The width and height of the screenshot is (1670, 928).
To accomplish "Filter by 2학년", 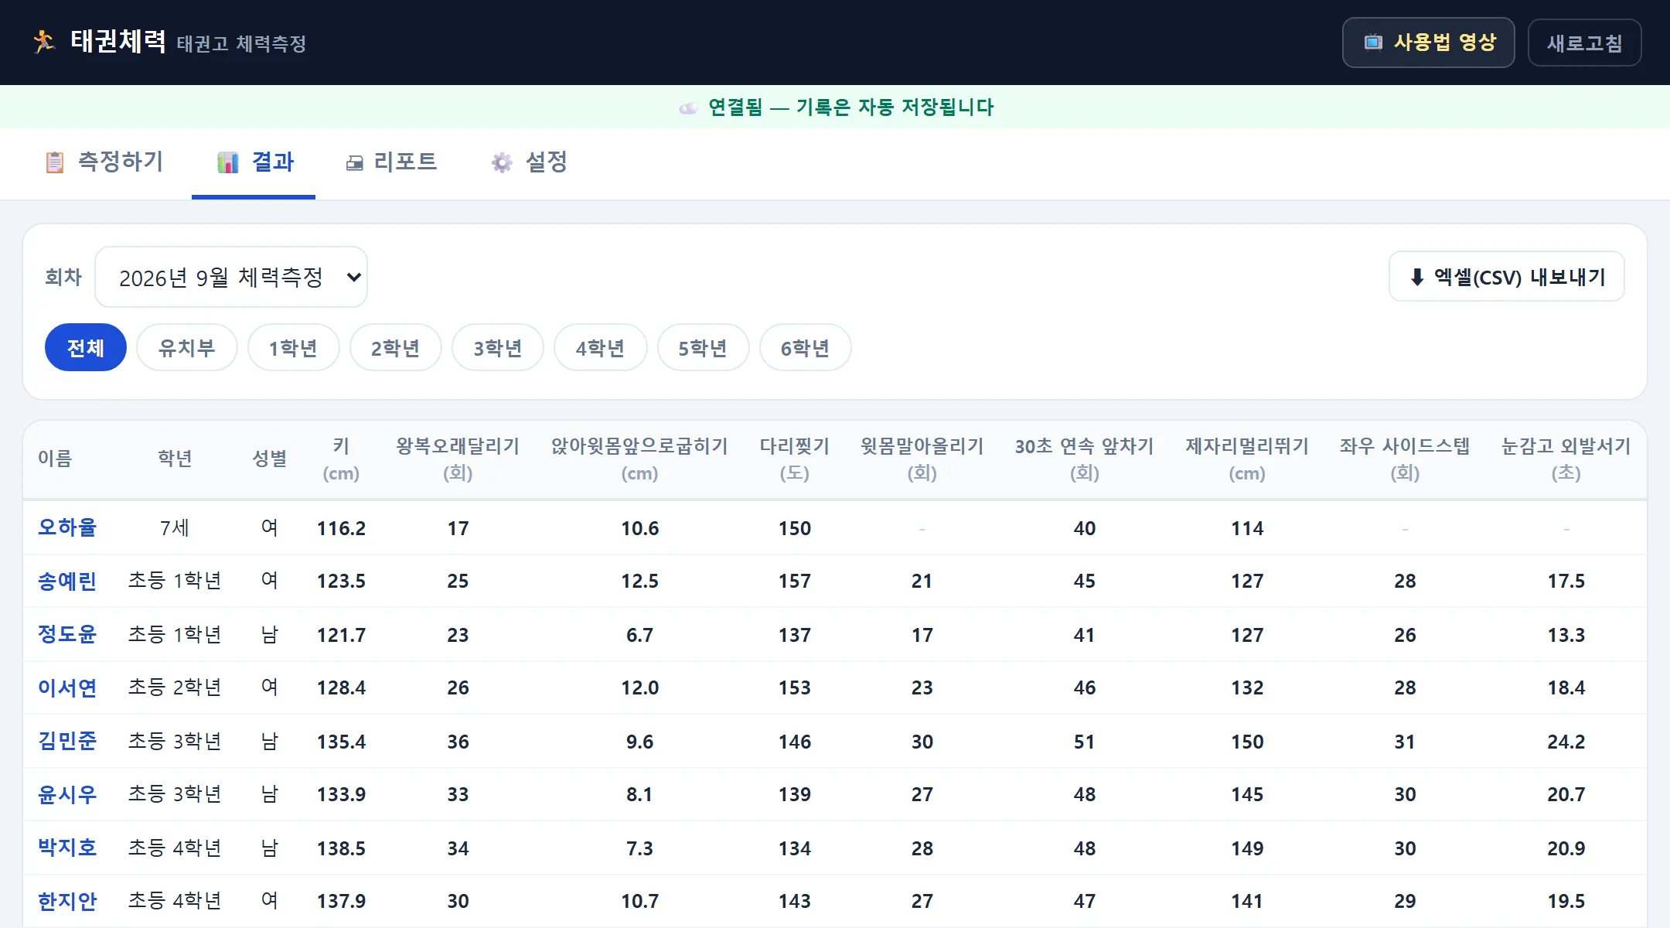I will (x=396, y=347).
